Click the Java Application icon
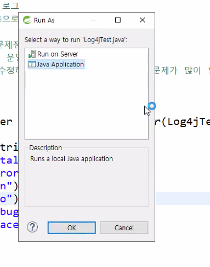This screenshot has height=267, width=210. tap(32, 64)
